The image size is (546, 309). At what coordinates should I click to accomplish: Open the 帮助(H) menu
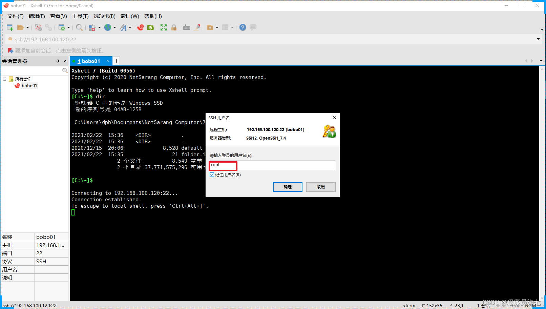(153, 16)
